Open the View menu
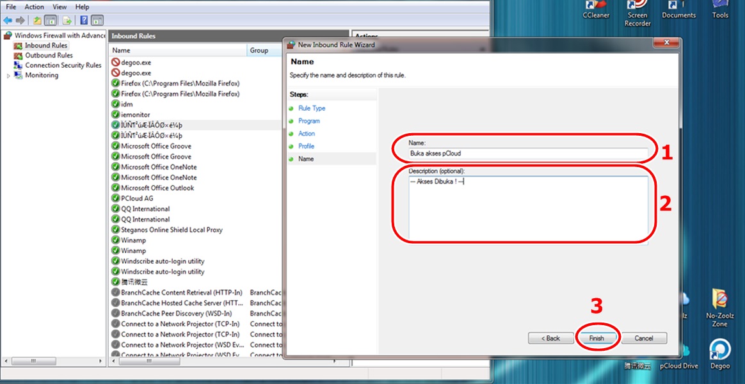This screenshot has width=745, height=384. point(60,7)
